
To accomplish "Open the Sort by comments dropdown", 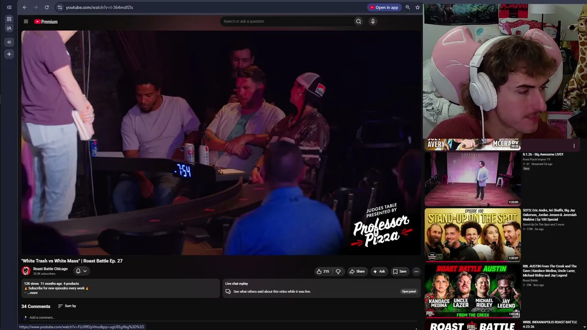I will pos(67,306).
